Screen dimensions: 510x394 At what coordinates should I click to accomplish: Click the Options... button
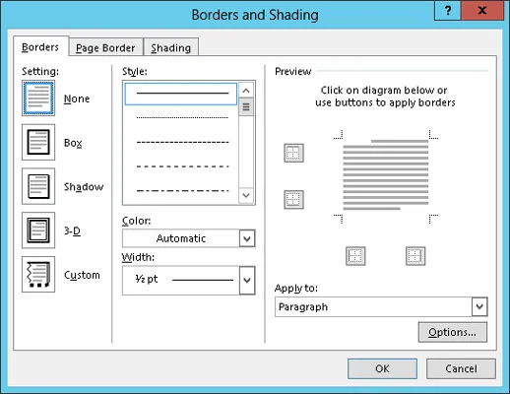(x=453, y=332)
